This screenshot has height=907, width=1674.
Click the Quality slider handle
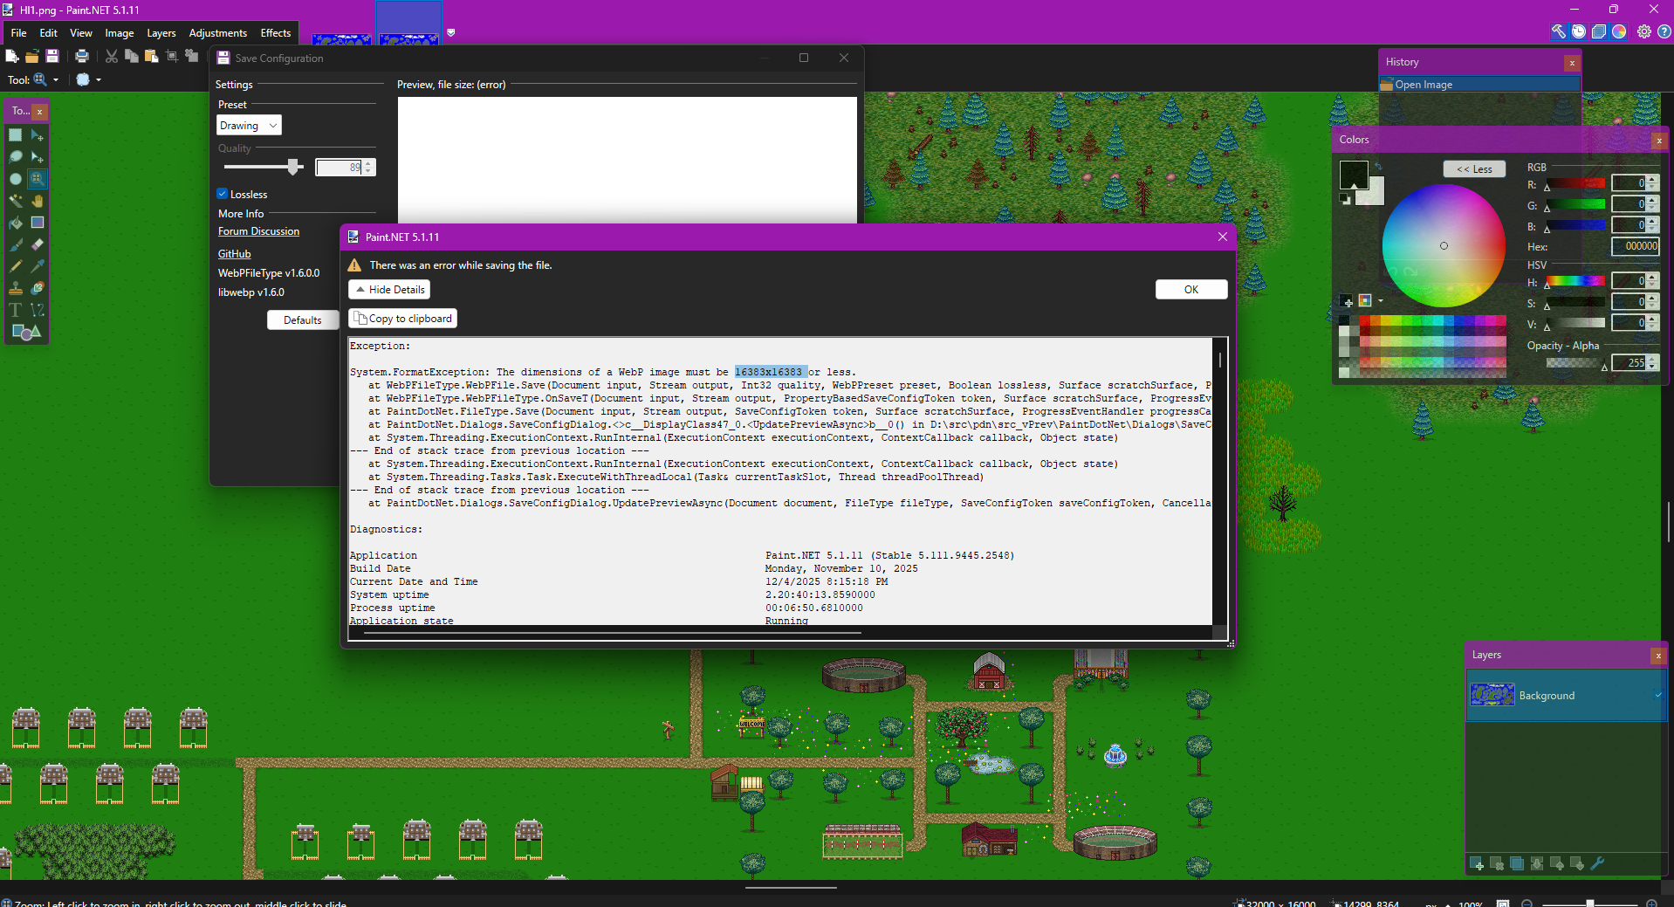point(295,167)
